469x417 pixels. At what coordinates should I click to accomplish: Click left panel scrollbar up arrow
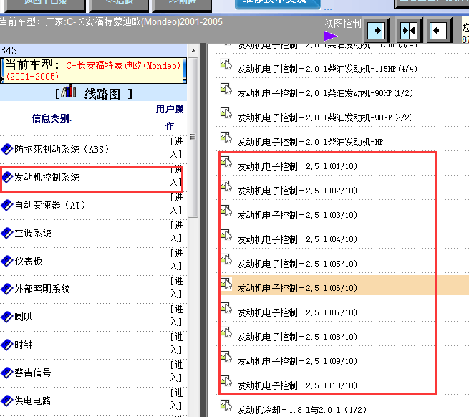(193, 51)
